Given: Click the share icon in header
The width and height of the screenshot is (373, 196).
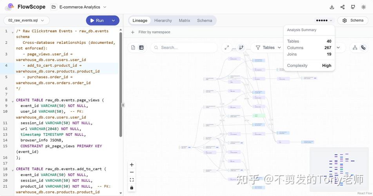Looking at the screenshot, I should [342, 7].
